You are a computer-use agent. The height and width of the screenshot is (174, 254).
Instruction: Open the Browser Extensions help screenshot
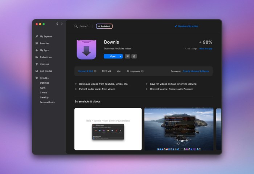pos(108,129)
